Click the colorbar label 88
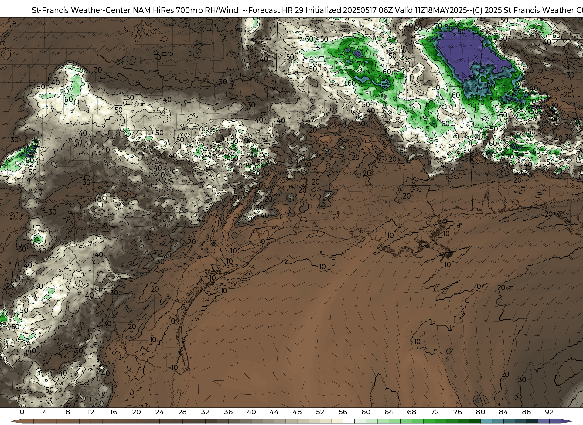Viewport: 583px width, 425px height. [526, 412]
